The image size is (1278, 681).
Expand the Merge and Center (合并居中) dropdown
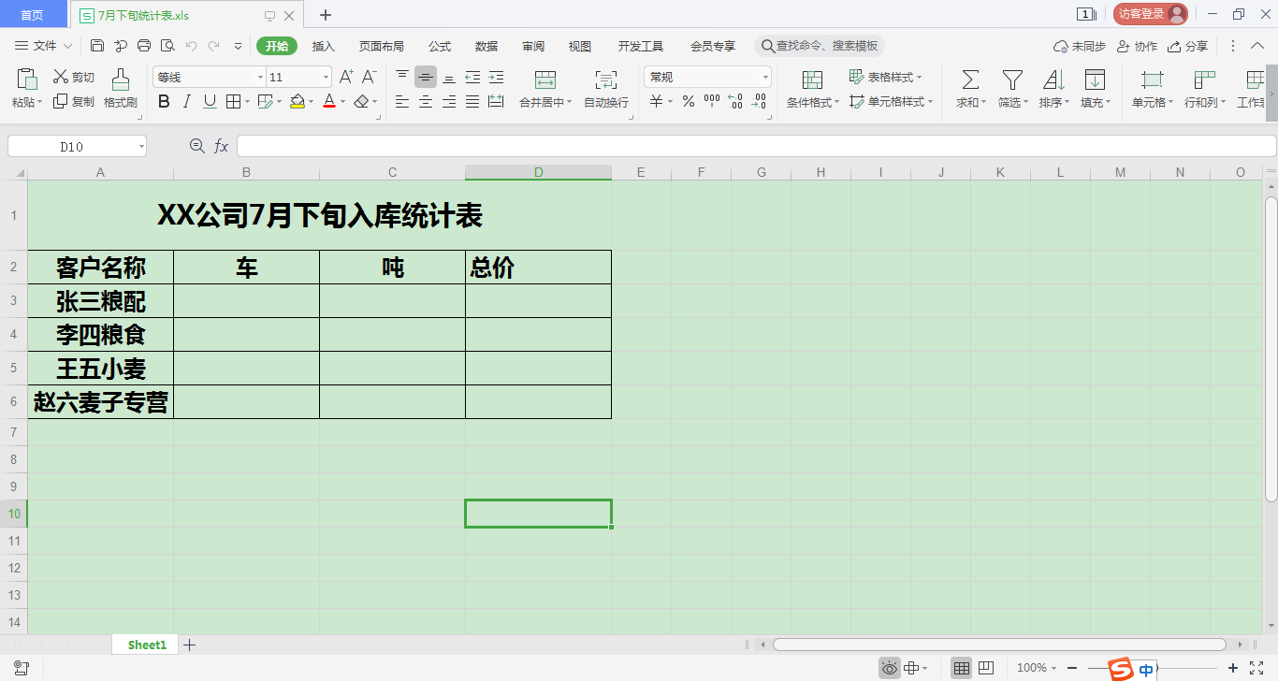tap(570, 103)
